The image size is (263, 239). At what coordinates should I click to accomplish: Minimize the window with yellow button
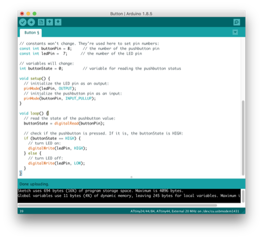point(28,14)
